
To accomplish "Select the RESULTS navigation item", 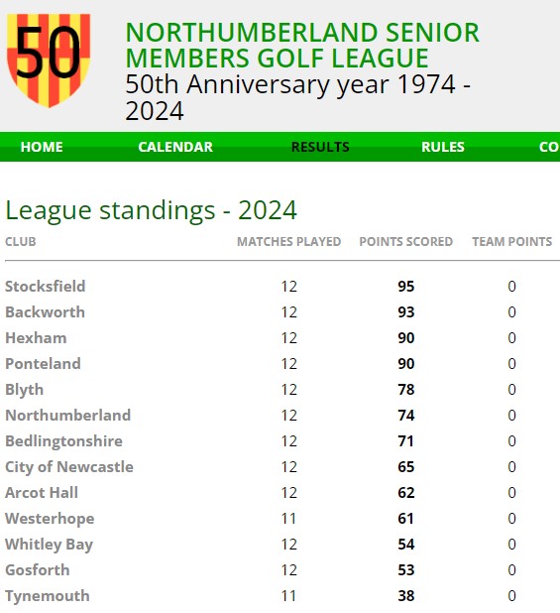I will tap(320, 147).
